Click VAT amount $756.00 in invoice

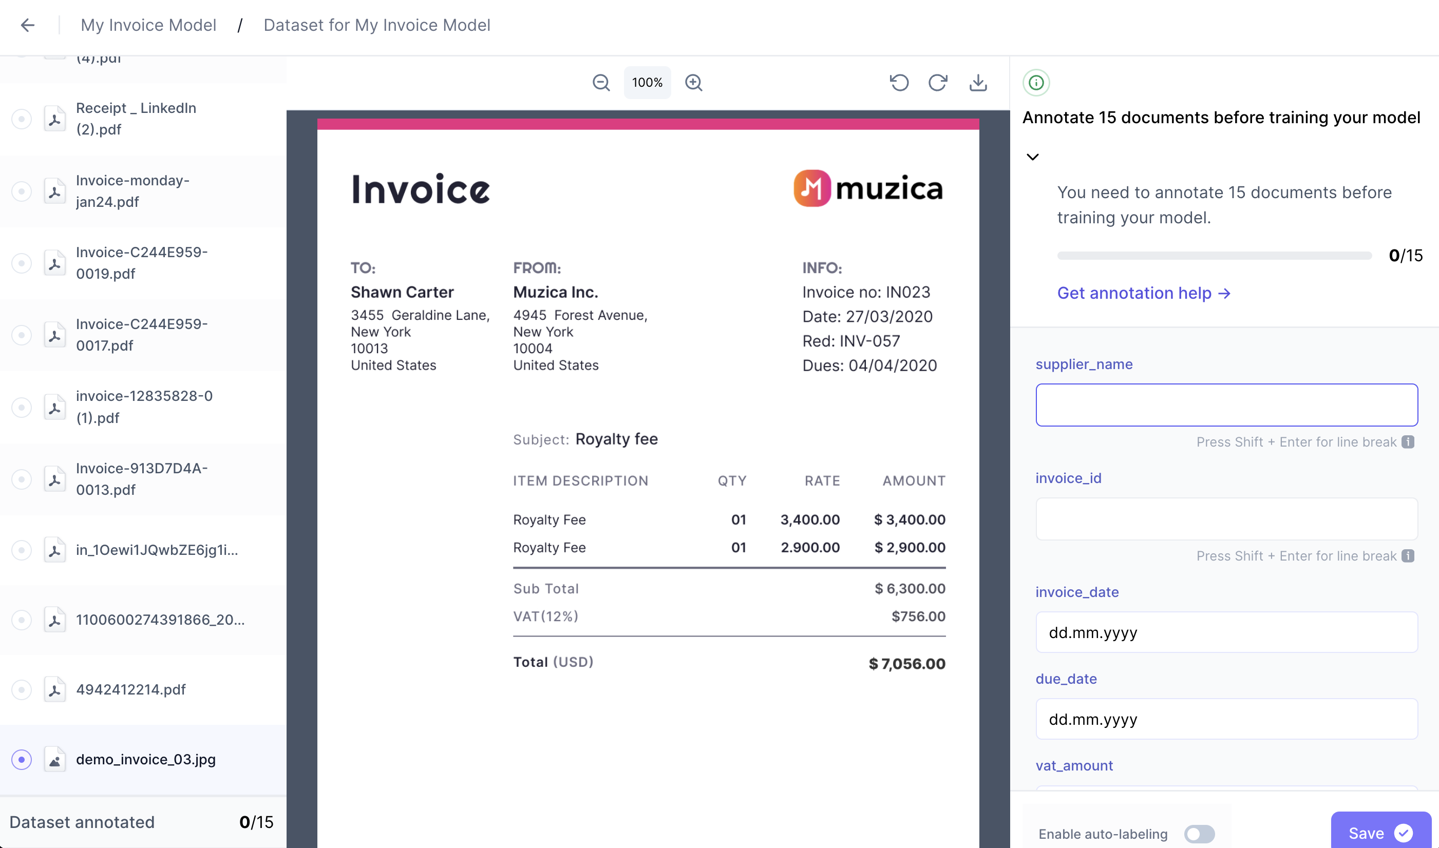918,616
